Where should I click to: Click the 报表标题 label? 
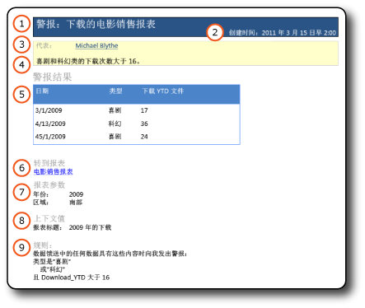[x=48, y=227]
